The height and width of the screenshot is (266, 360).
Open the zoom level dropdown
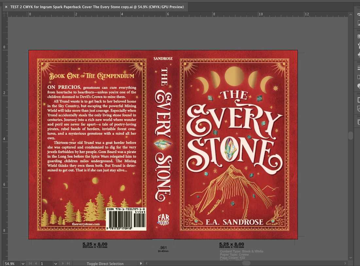(x=23, y=264)
